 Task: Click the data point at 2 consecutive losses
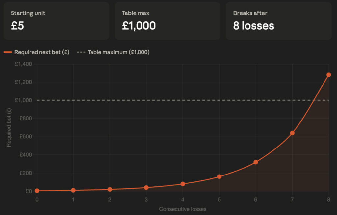click(110, 189)
